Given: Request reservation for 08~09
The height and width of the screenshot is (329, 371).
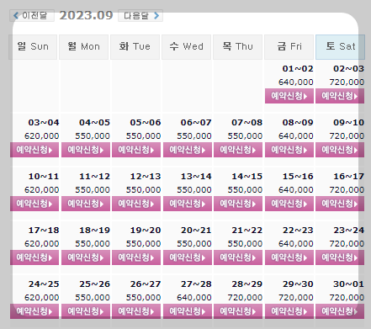Looking at the screenshot, I should click(289, 150).
